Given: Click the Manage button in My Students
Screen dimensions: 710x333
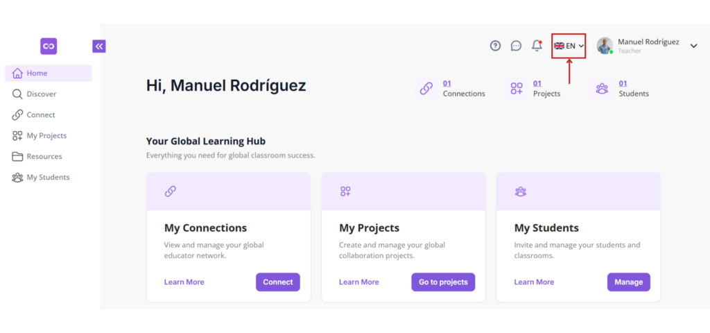Looking at the screenshot, I should click(x=628, y=282).
